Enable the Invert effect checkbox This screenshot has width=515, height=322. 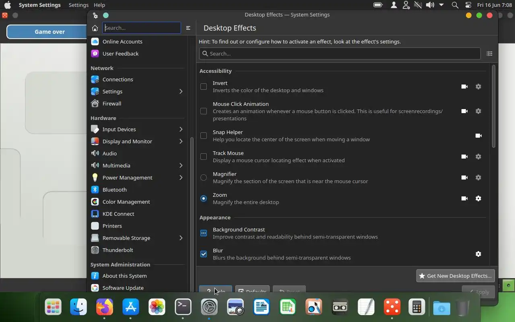(204, 87)
